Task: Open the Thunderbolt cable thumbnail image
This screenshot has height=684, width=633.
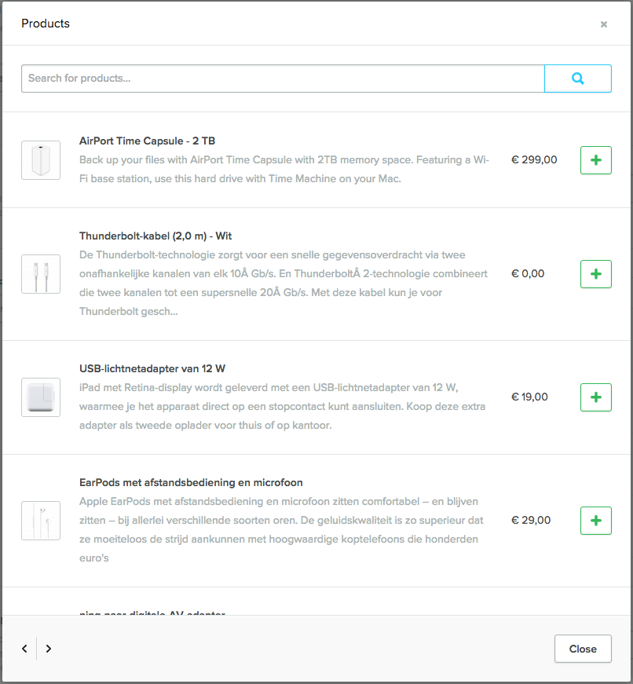Action: pos(41,274)
